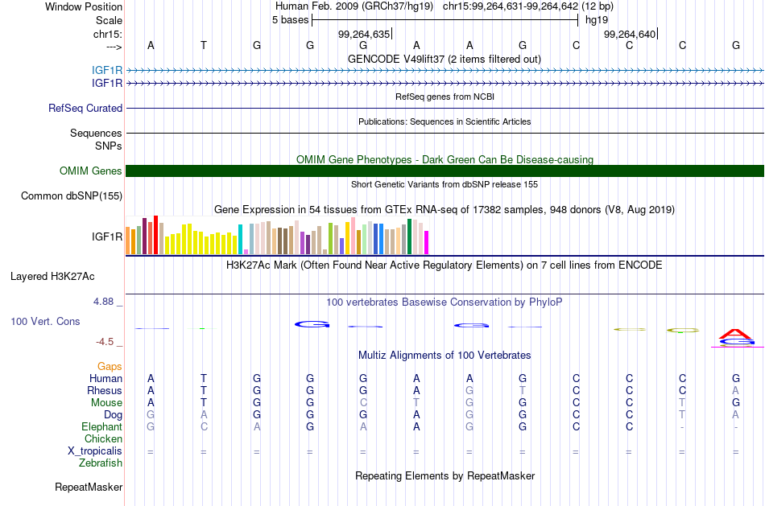Open the 100 Vert. Cons track label
This screenshot has height=506, width=765.
click(x=45, y=321)
